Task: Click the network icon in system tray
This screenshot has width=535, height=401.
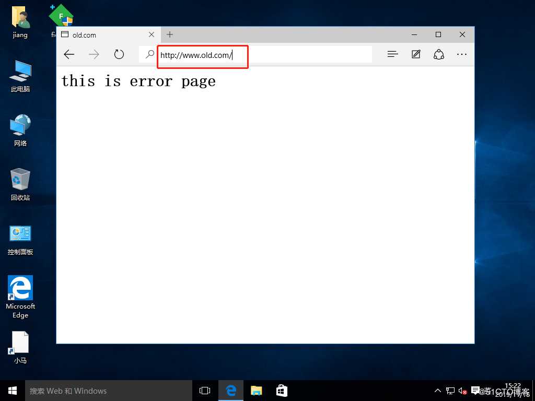Action: pyautogui.click(x=450, y=391)
